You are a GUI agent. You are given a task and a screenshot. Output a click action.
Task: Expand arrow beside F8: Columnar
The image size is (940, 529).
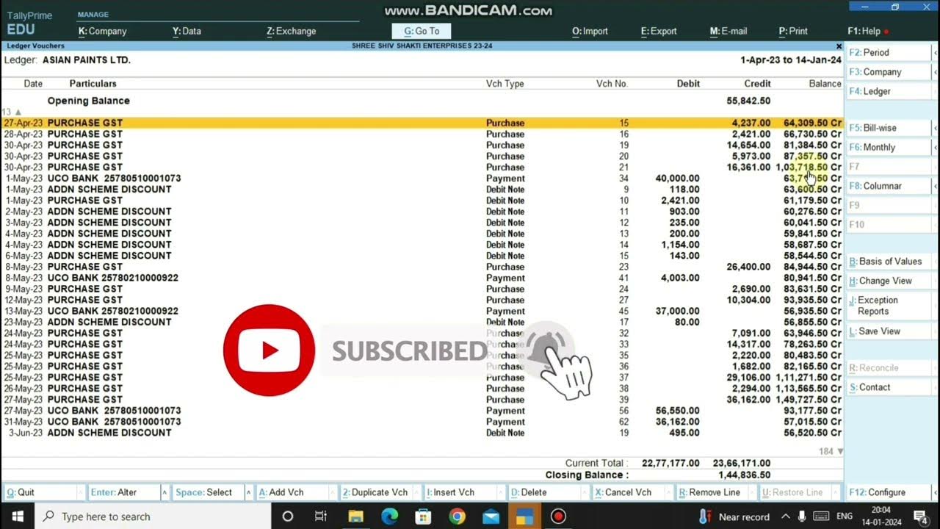(935, 186)
